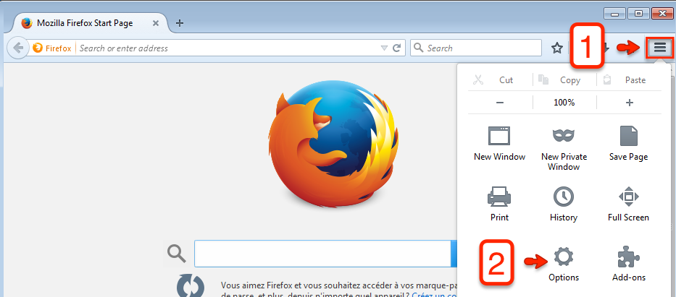Click the toolbar Search box
Image resolution: width=676 pixels, height=297 pixels.
[x=476, y=48]
